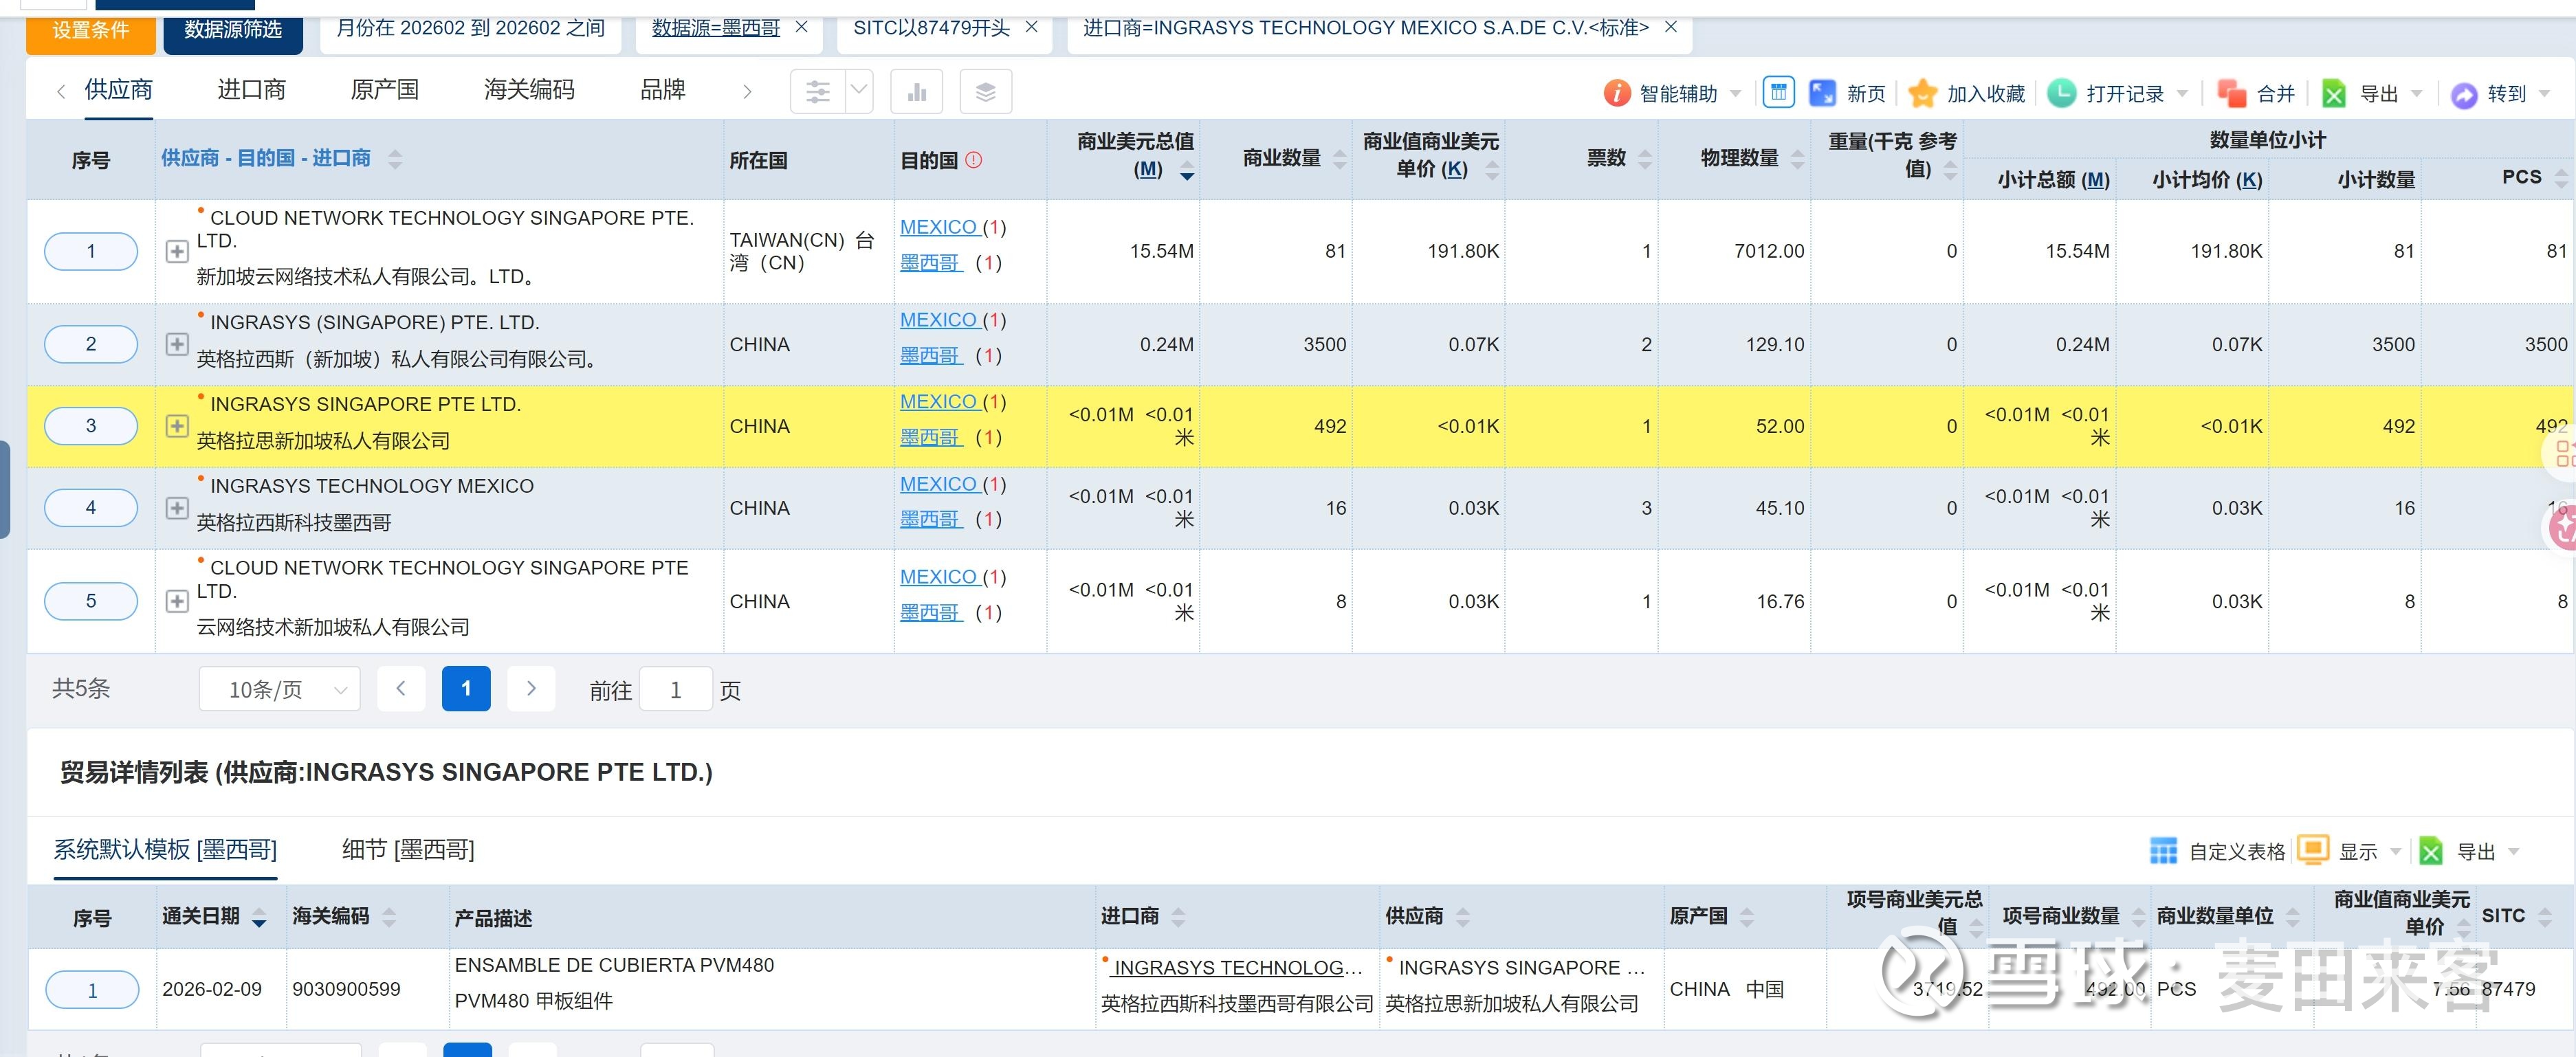This screenshot has height=1057, width=2576.
Task: Open the 10条/页 page size dropdown
Action: point(280,690)
